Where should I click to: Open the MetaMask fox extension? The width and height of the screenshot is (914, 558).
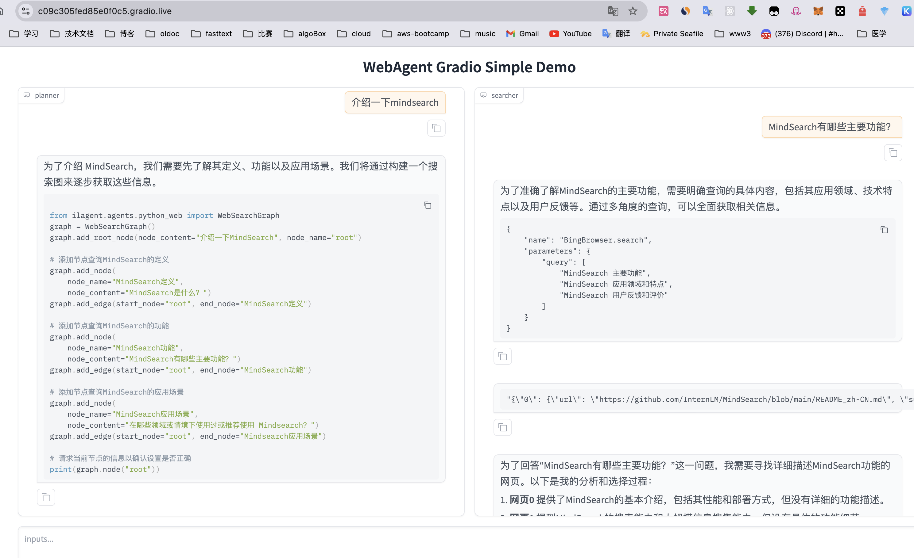tap(818, 11)
